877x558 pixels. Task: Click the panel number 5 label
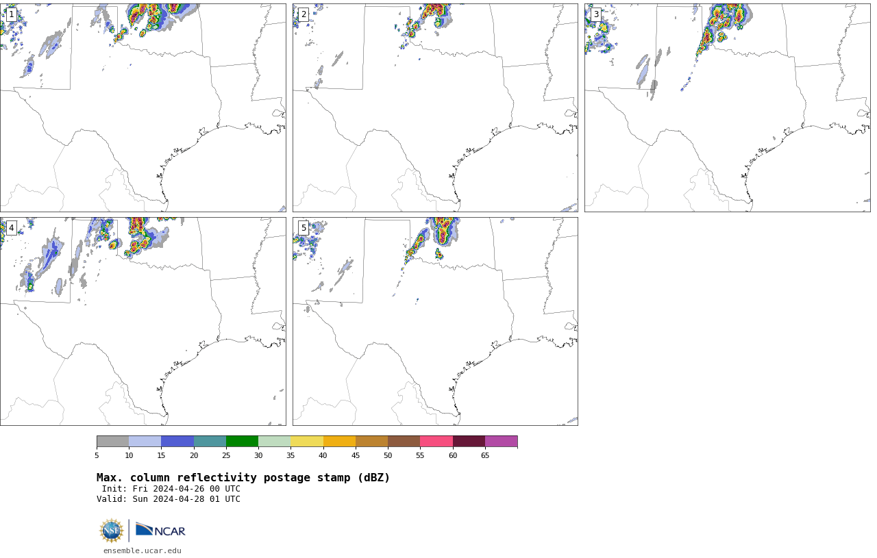(304, 228)
